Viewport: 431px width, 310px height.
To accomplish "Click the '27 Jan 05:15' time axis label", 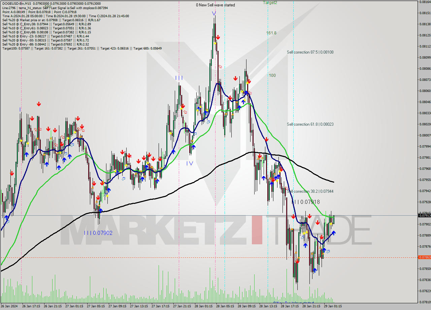I will click(96, 307).
